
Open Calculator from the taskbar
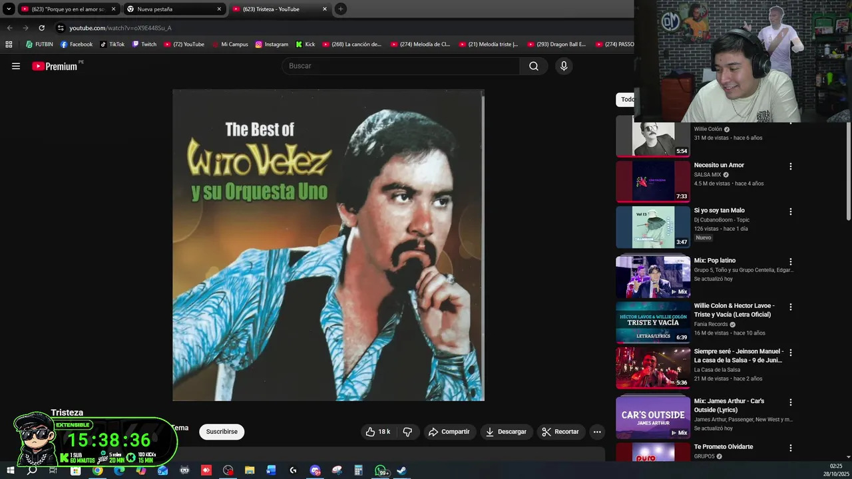(358, 470)
